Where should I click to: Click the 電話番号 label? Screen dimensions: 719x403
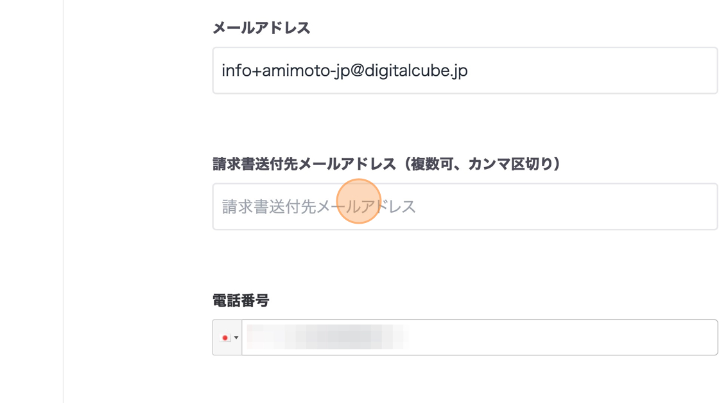[241, 300]
